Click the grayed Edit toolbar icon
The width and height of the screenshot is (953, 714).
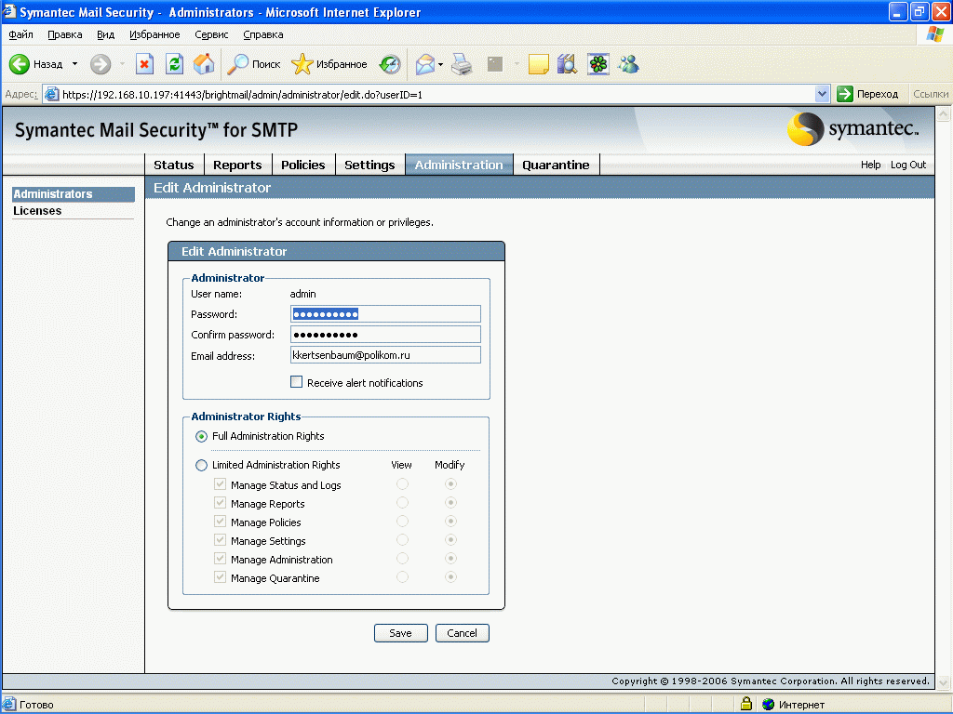click(495, 64)
